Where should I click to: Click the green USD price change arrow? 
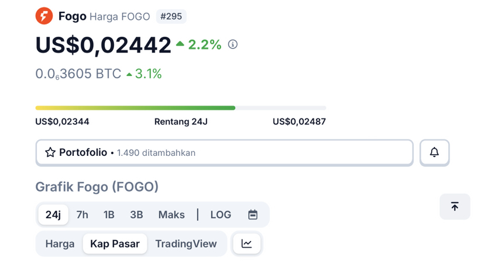point(180,44)
